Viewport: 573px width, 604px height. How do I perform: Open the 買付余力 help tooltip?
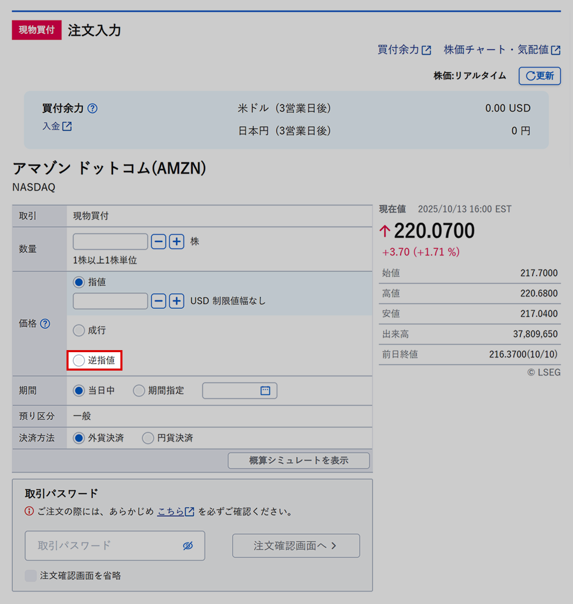tap(93, 109)
